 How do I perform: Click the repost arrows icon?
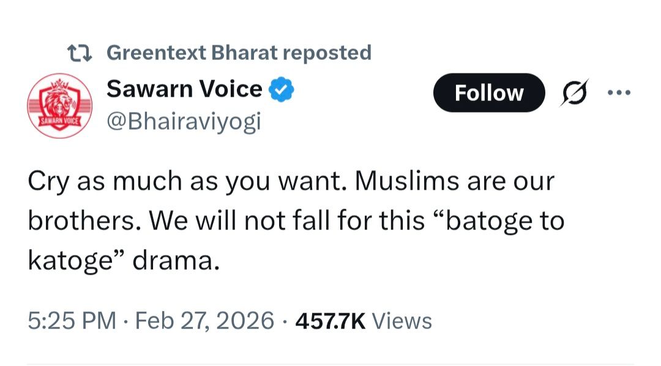tap(79, 53)
